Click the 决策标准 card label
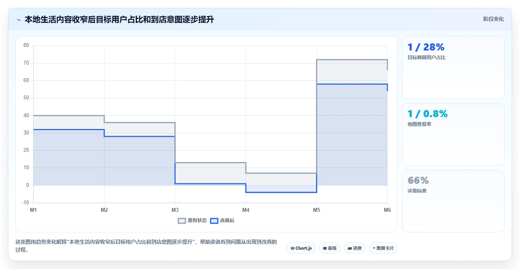This screenshot has width=520, height=269. (x=417, y=191)
